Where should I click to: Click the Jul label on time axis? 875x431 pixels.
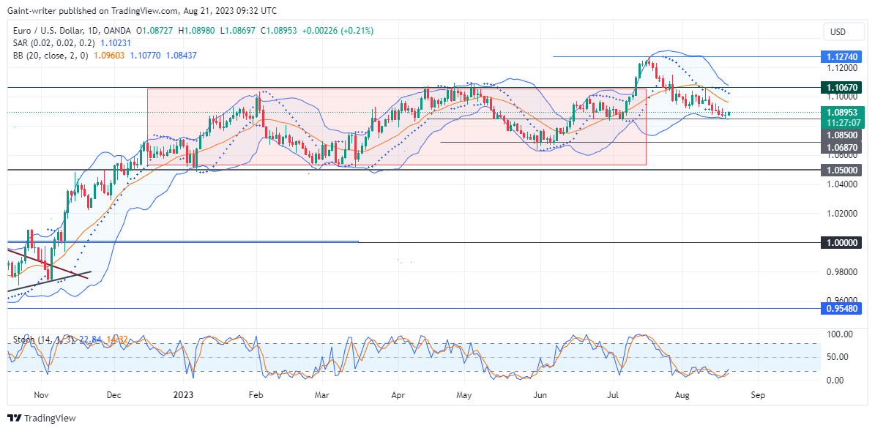[x=613, y=394]
